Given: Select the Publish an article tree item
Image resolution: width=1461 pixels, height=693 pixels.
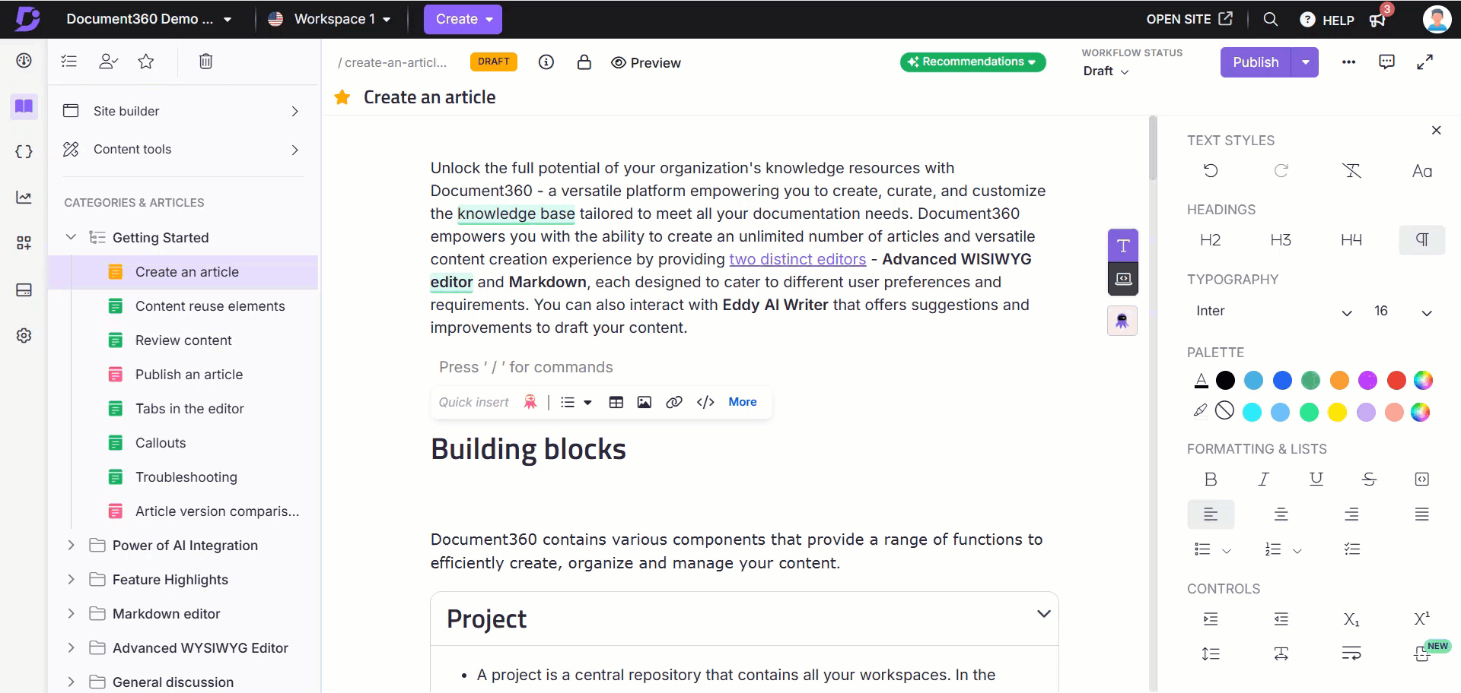Looking at the screenshot, I should [x=189, y=375].
